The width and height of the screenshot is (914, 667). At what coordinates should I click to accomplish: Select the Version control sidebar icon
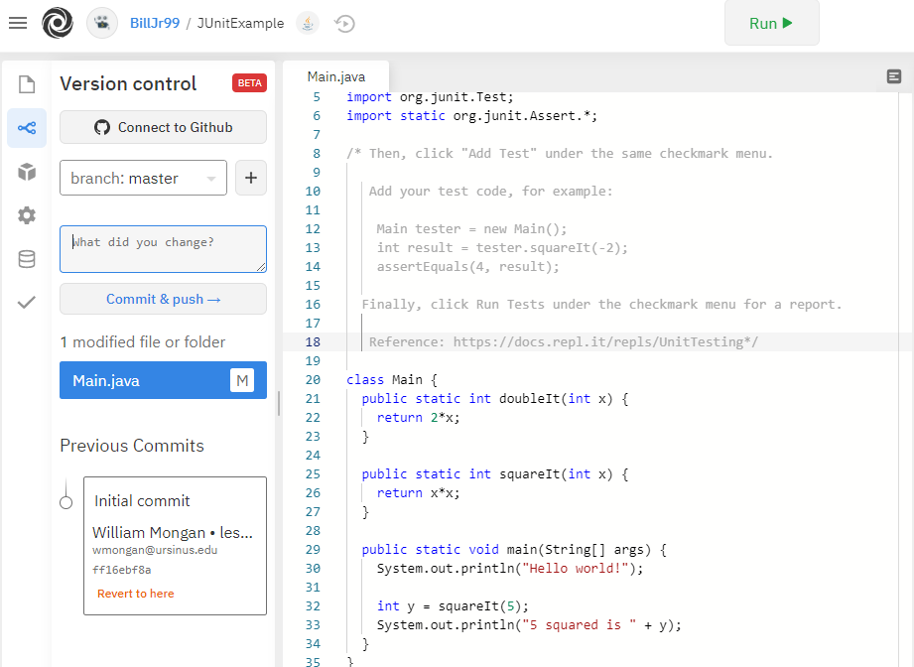pos(27,128)
